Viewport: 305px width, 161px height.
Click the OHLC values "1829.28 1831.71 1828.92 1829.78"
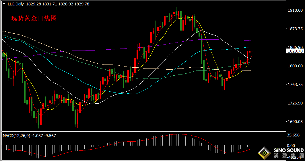coord(58,4)
